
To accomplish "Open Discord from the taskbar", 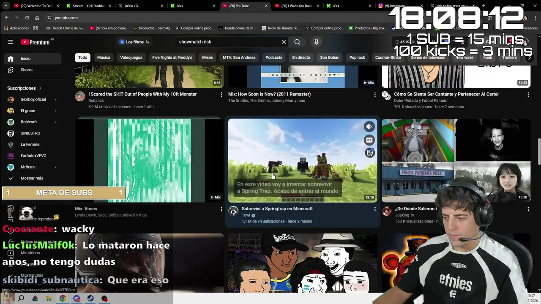I will tap(77, 299).
